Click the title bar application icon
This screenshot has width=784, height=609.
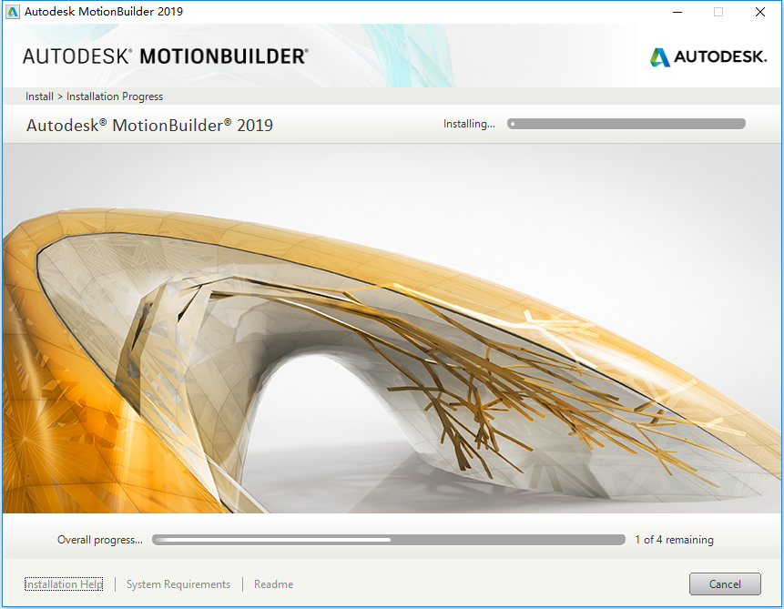[12, 12]
